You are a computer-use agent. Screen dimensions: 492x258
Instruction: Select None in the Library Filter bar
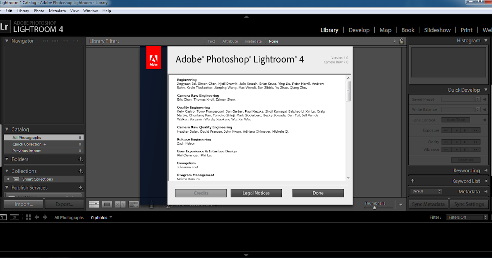tap(273, 41)
